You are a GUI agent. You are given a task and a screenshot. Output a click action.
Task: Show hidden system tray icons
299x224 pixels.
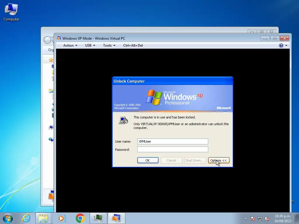pyautogui.click(x=246, y=218)
